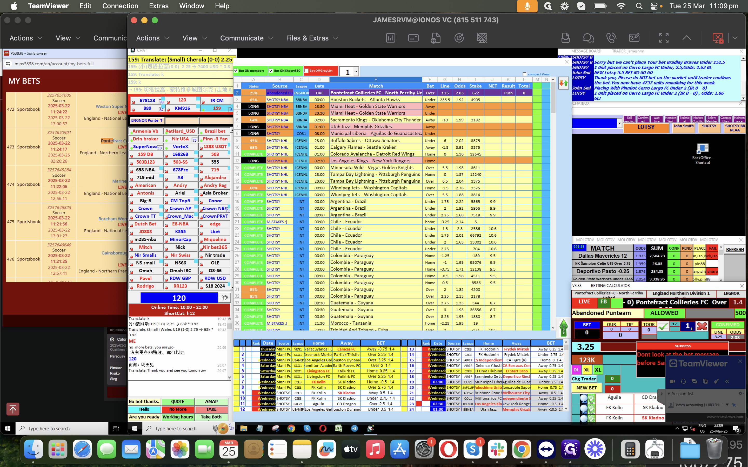Open the whiteboard annotation icon
Viewport: 748px width, 467px height.
(x=634, y=38)
